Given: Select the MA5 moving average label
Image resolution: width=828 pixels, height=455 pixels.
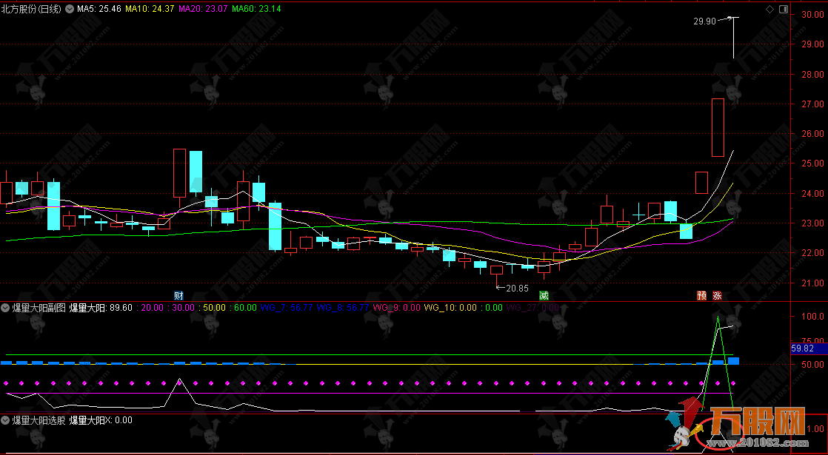Looking at the screenshot, I should coord(99,9).
